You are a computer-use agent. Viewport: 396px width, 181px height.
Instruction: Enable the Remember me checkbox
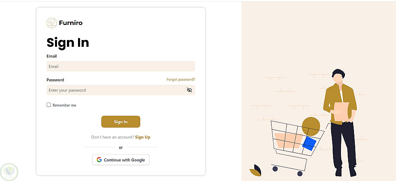pos(49,105)
